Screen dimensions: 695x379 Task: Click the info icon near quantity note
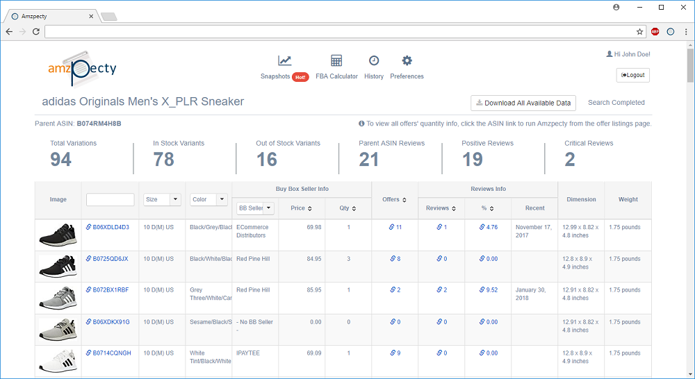(x=361, y=124)
